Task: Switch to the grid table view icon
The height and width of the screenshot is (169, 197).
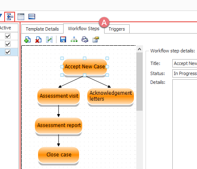Action: (x=21, y=17)
